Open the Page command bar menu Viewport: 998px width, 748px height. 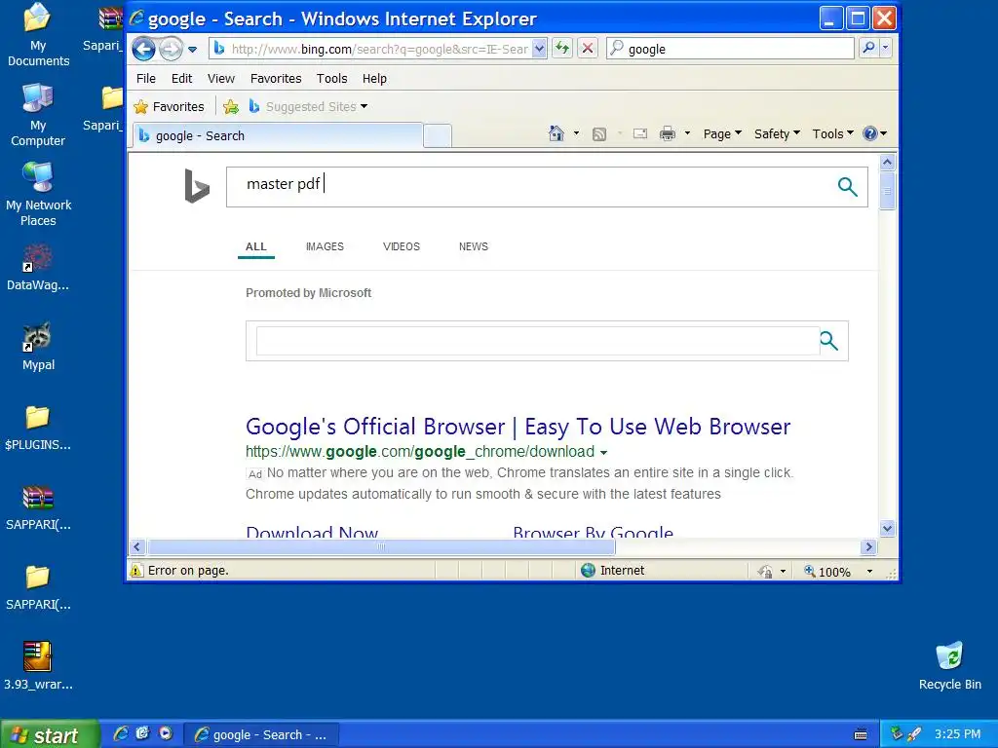pyautogui.click(x=722, y=133)
